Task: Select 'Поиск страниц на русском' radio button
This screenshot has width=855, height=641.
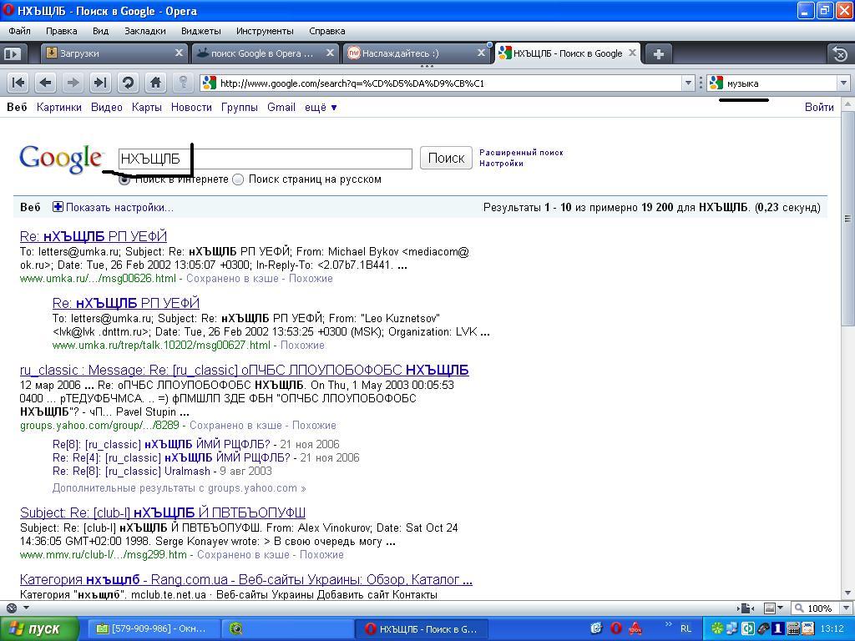Action: [x=238, y=179]
